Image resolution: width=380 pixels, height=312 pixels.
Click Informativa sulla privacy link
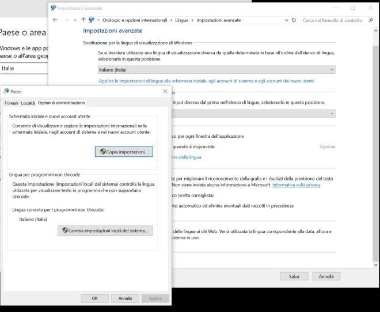(296, 185)
